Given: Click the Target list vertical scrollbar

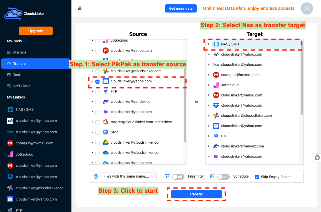Looking at the screenshot, I should click(302, 78).
